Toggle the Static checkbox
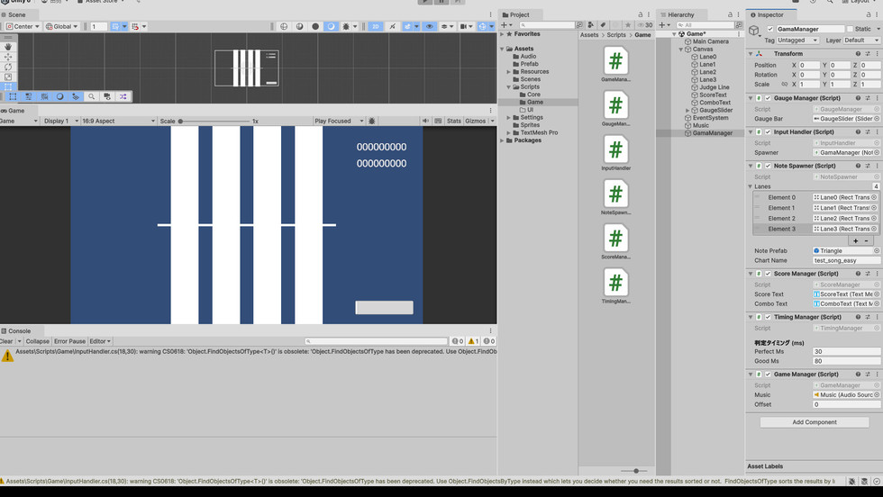This screenshot has height=497, width=883. click(x=849, y=29)
